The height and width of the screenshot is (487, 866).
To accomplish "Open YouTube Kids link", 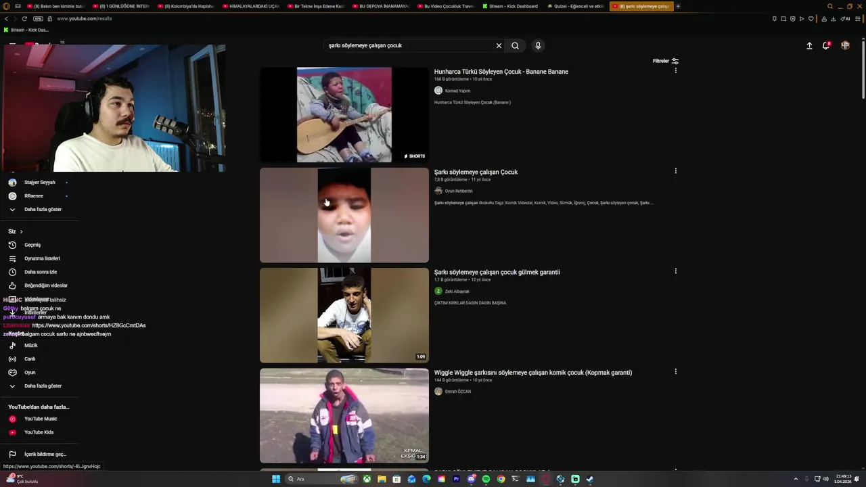I will coord(39,432).
